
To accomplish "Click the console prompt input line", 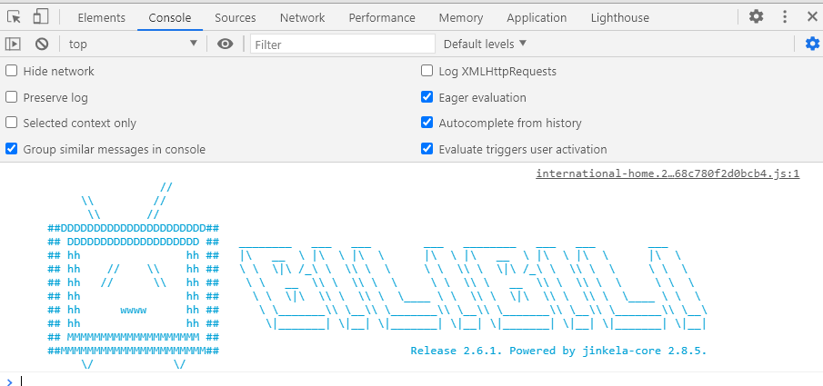I will 420,381.
